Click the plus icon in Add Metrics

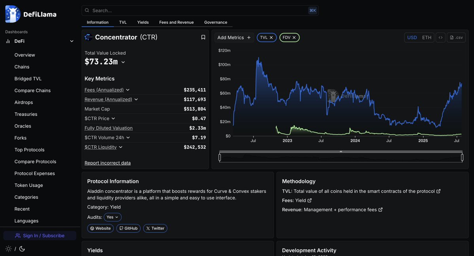(x=249, y=38)
